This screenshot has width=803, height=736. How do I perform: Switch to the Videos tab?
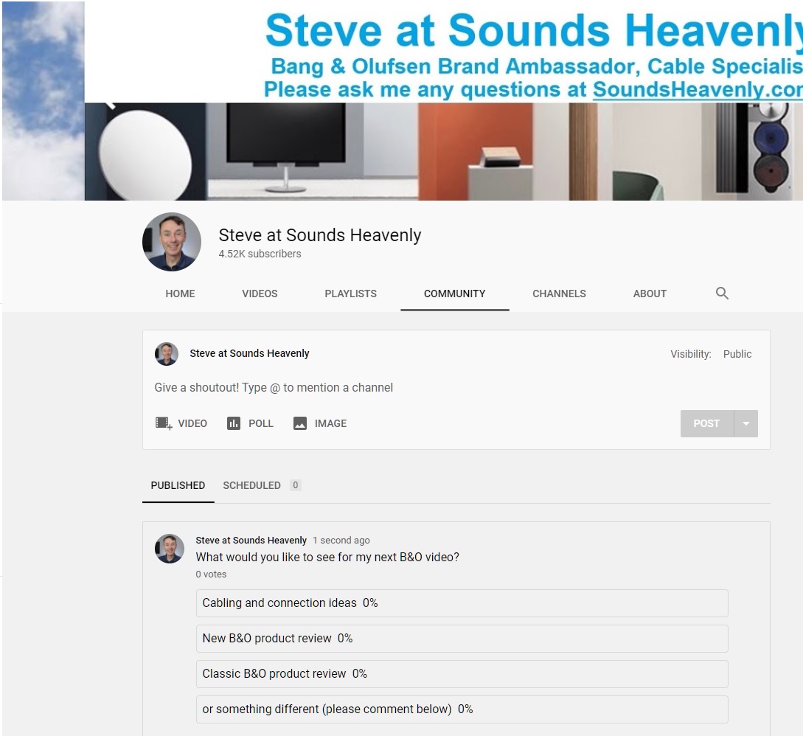point(260,294)
